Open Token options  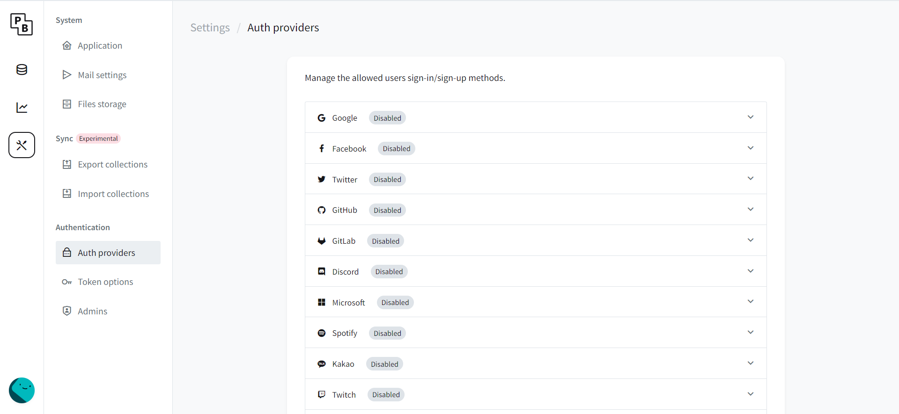108,282
